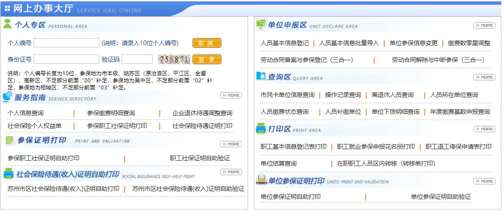Open 单位参保证明自助验证 link
504x213 pixels.
coord(441,197)
